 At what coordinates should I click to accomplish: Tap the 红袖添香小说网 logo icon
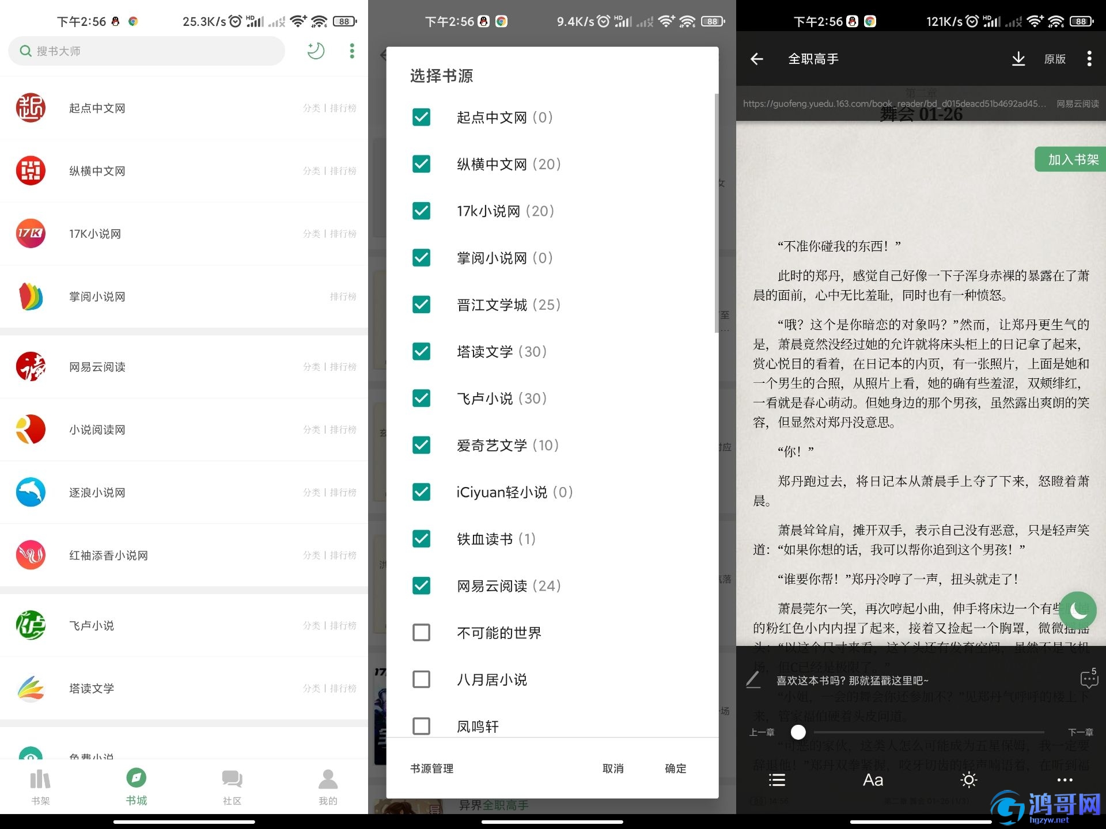click(31, 554)
